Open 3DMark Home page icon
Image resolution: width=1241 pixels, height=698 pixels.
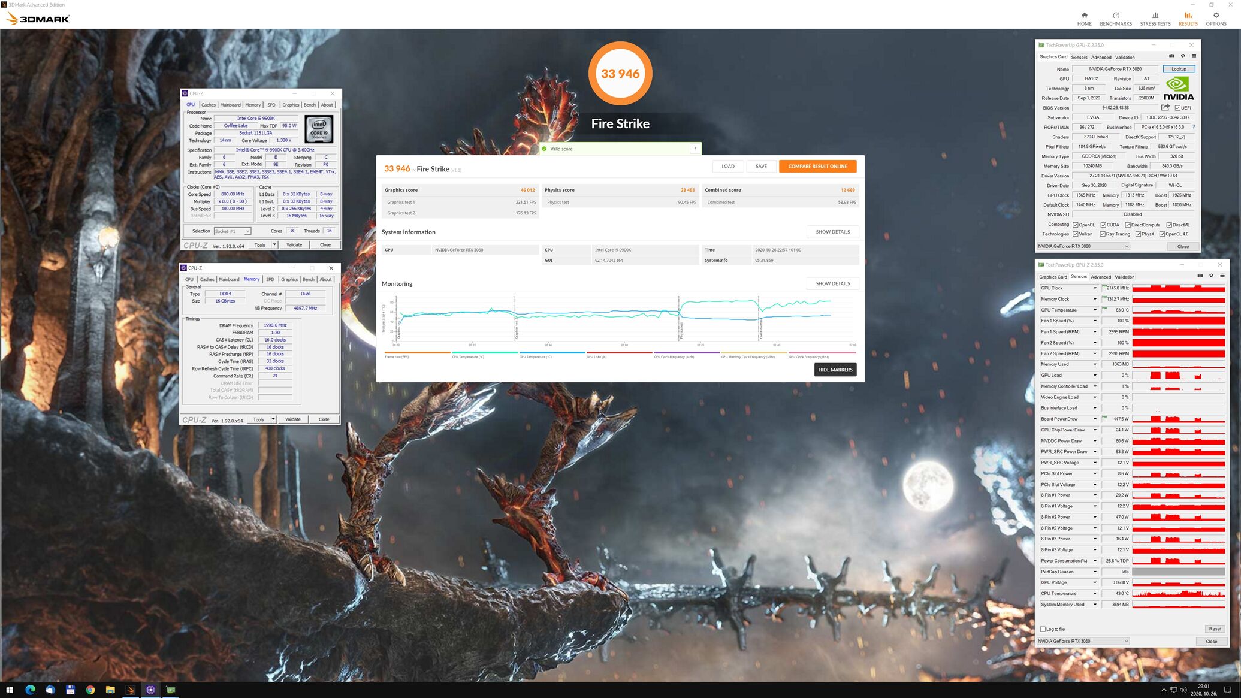pyautogui.click(x=1084, y=16)
